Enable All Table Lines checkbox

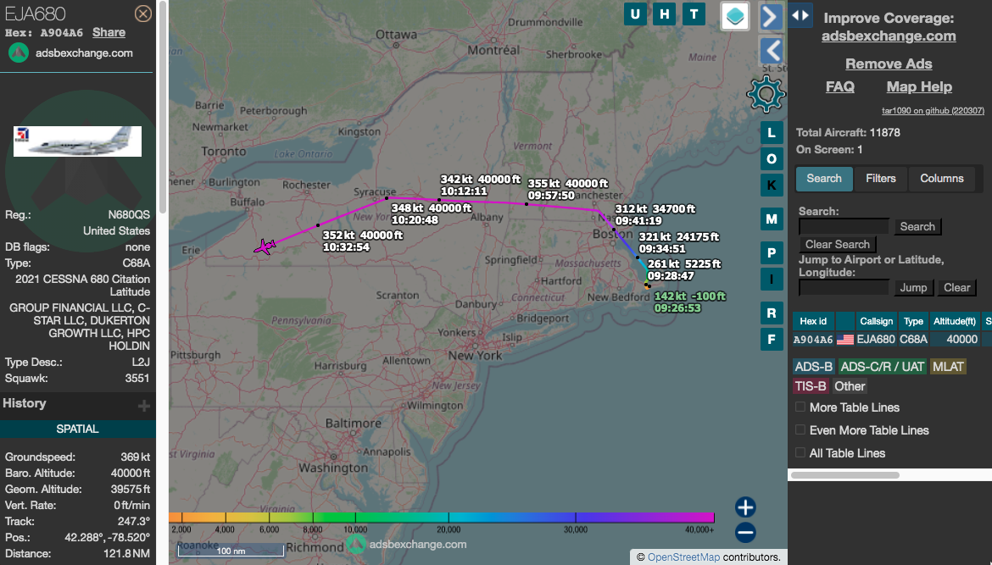click(x=800, y=452)
